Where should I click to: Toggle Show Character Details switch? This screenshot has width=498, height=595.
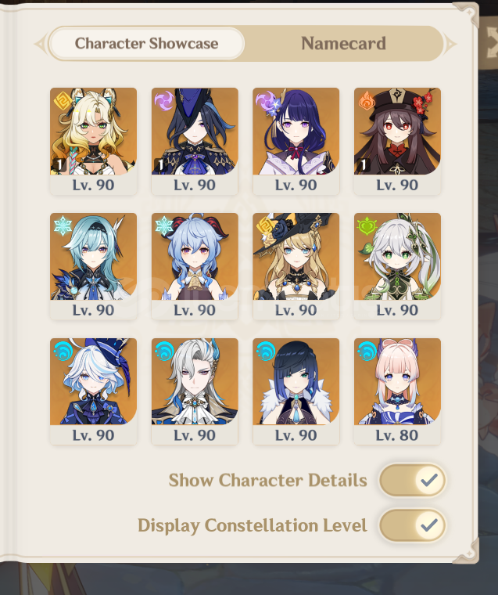[x=412, y=480]
